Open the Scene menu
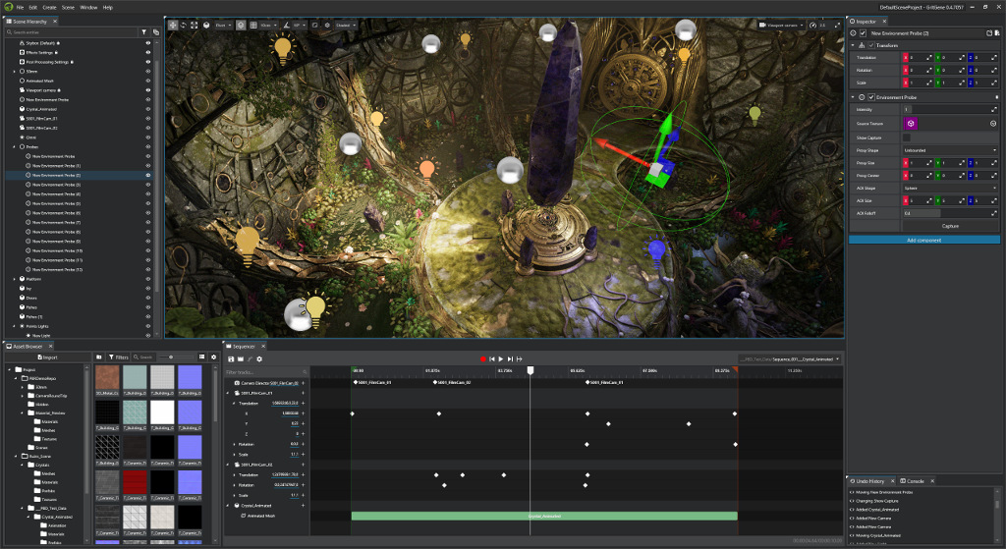 (68, 7)
